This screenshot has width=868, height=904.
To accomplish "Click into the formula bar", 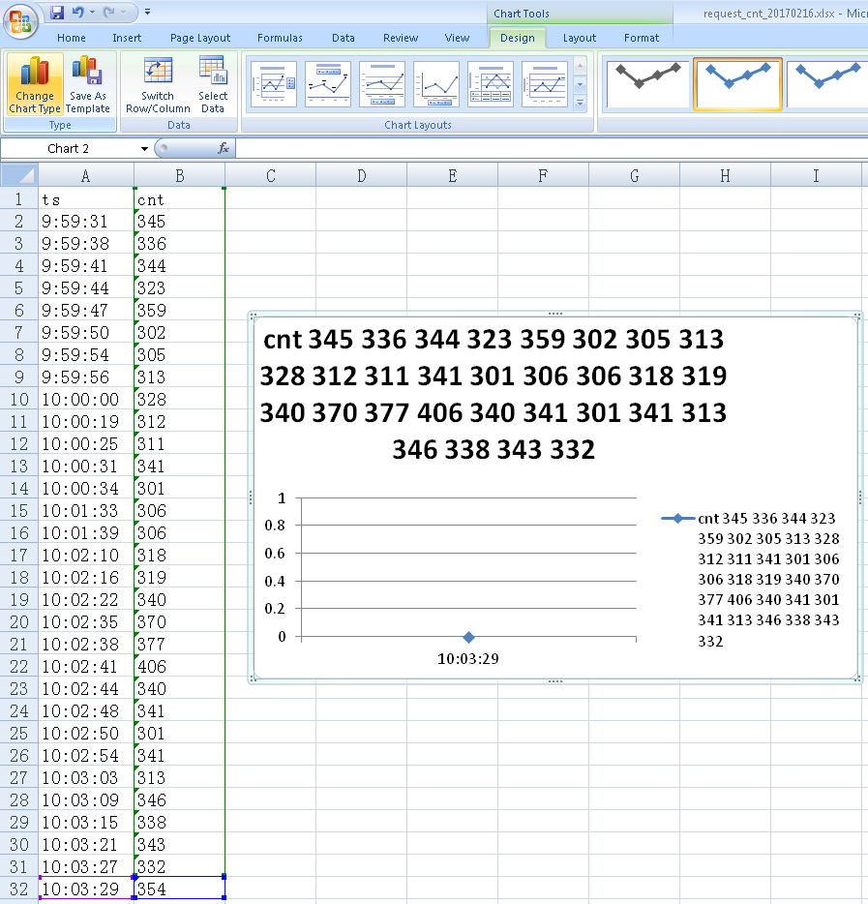I will 552,149.
